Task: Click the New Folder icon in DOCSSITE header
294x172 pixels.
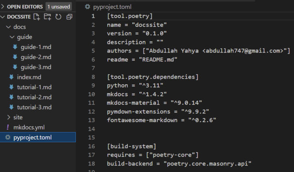Action: coord(48,17)
